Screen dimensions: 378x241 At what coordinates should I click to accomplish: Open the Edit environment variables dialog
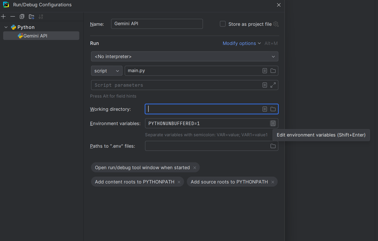(x=273, y=123)
